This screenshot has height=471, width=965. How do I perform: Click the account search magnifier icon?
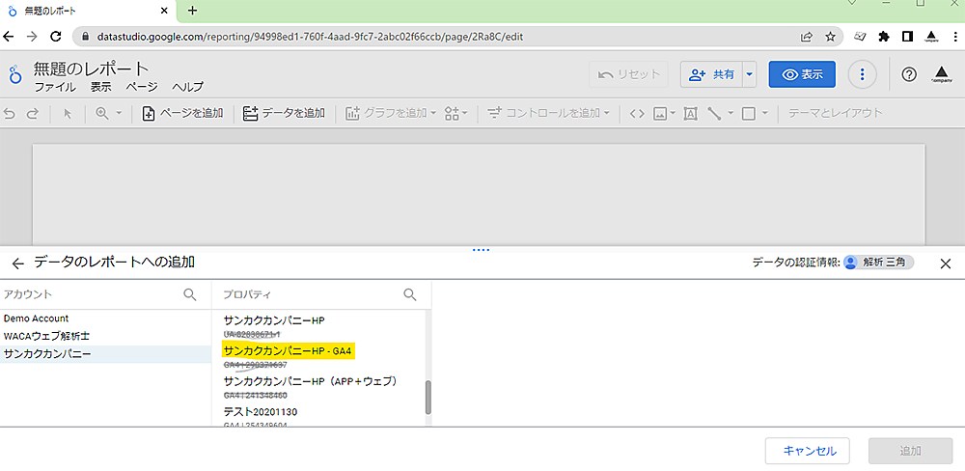[x=190, y=294]
